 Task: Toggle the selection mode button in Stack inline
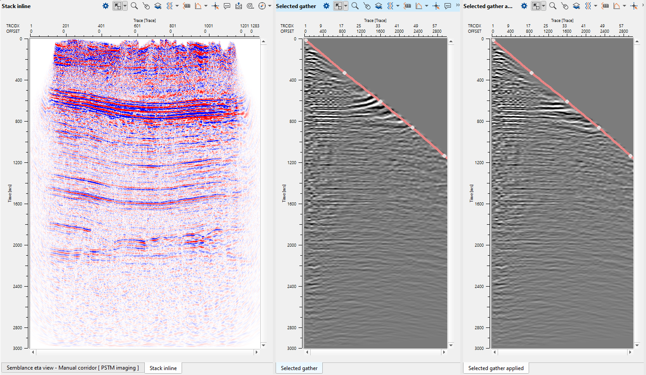(117, 6)
